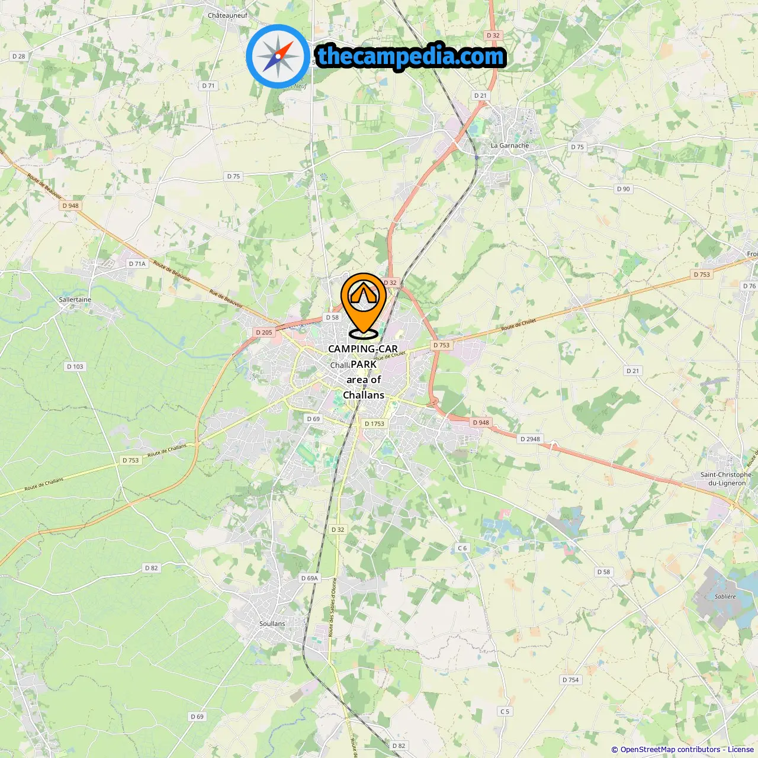Select the La Garnache town label
The width and height of the screenshot is (758, 758).
[x=510, y=145]
